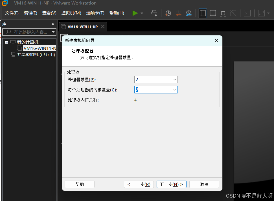274x201 pixels.
Task: Click the console view terminal icon
Action: click(247, 13)
